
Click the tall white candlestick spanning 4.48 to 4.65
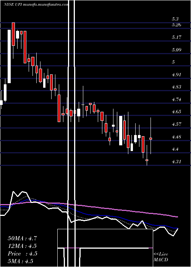121,130
